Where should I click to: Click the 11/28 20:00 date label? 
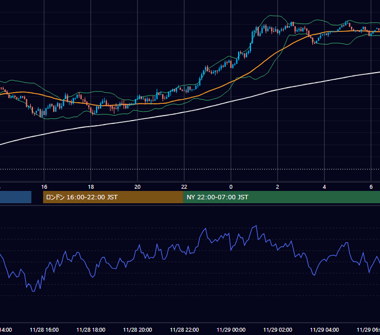coord(137,329)
